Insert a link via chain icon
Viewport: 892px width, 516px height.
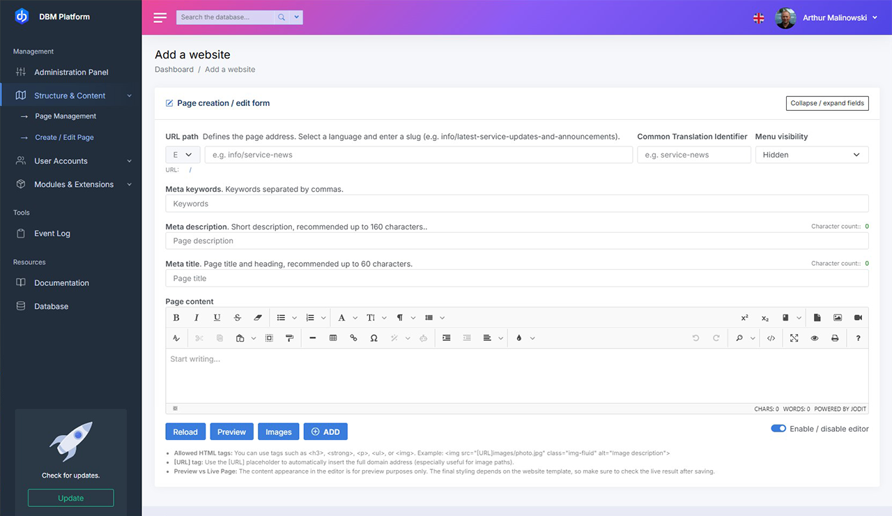click(353, 338)
